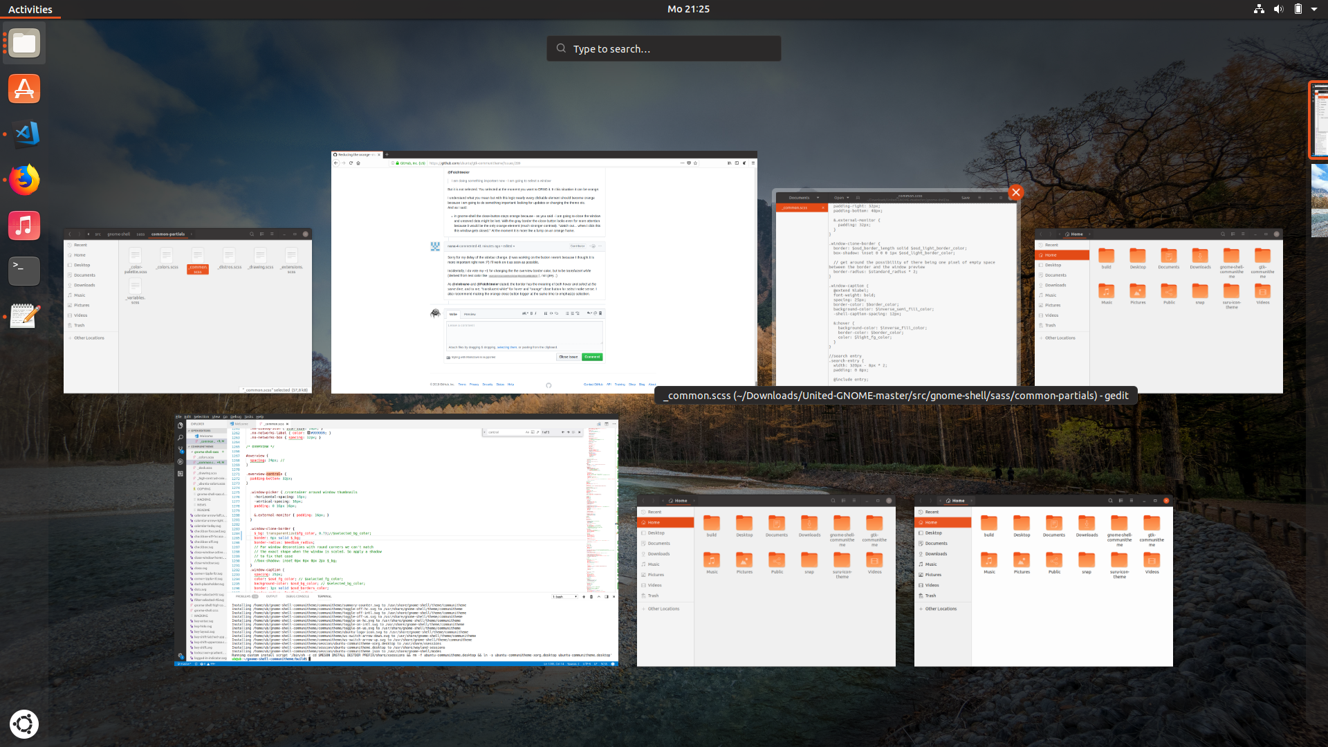Enable match case in VS Code find widget
This screenshot has width=1328, height=747.
528,432
